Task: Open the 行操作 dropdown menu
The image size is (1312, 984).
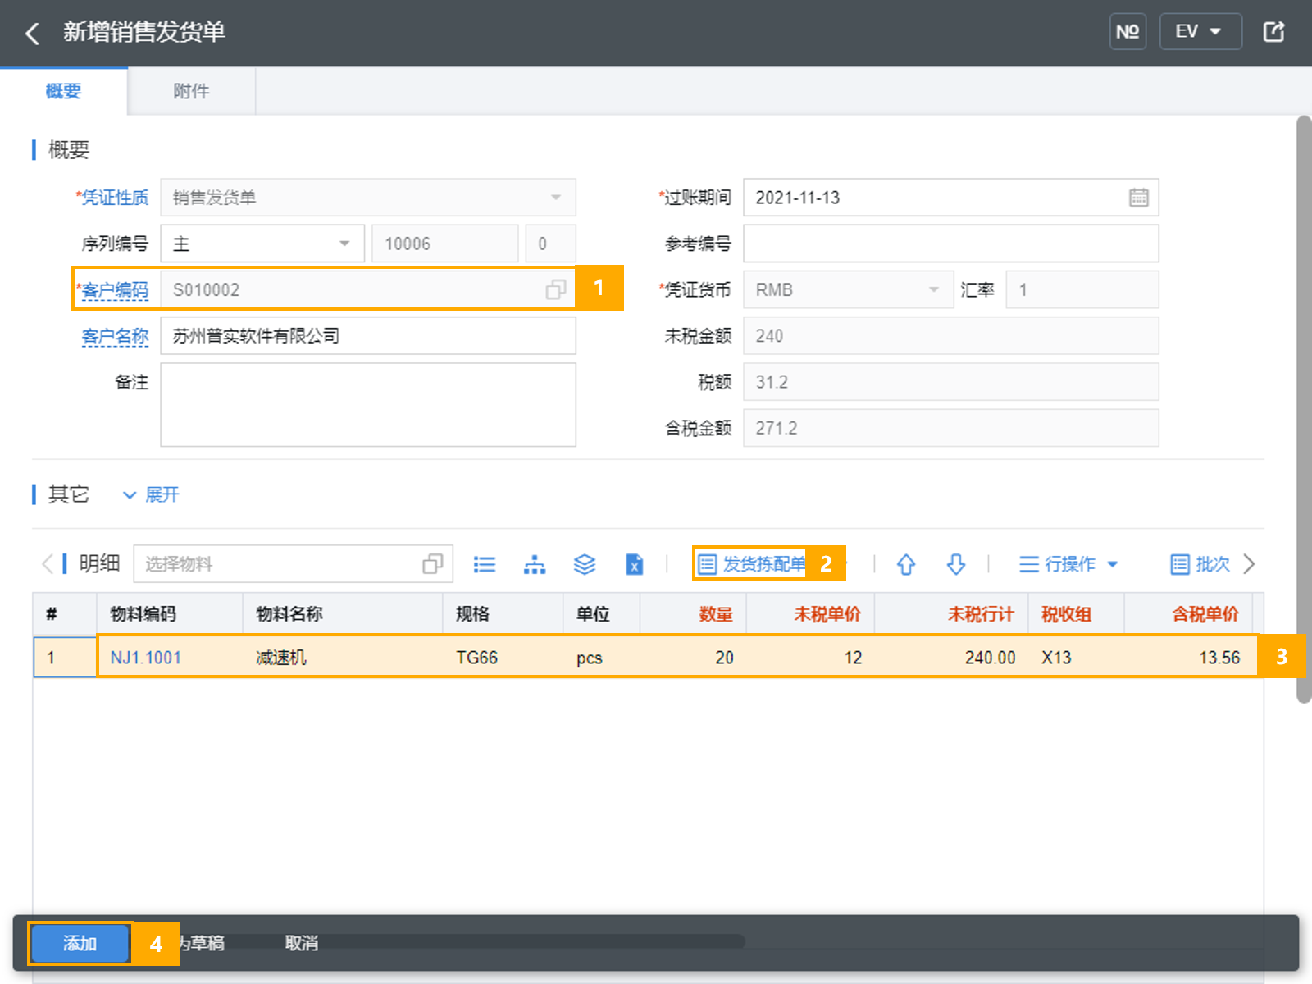Action: [x=1068, y=564]
